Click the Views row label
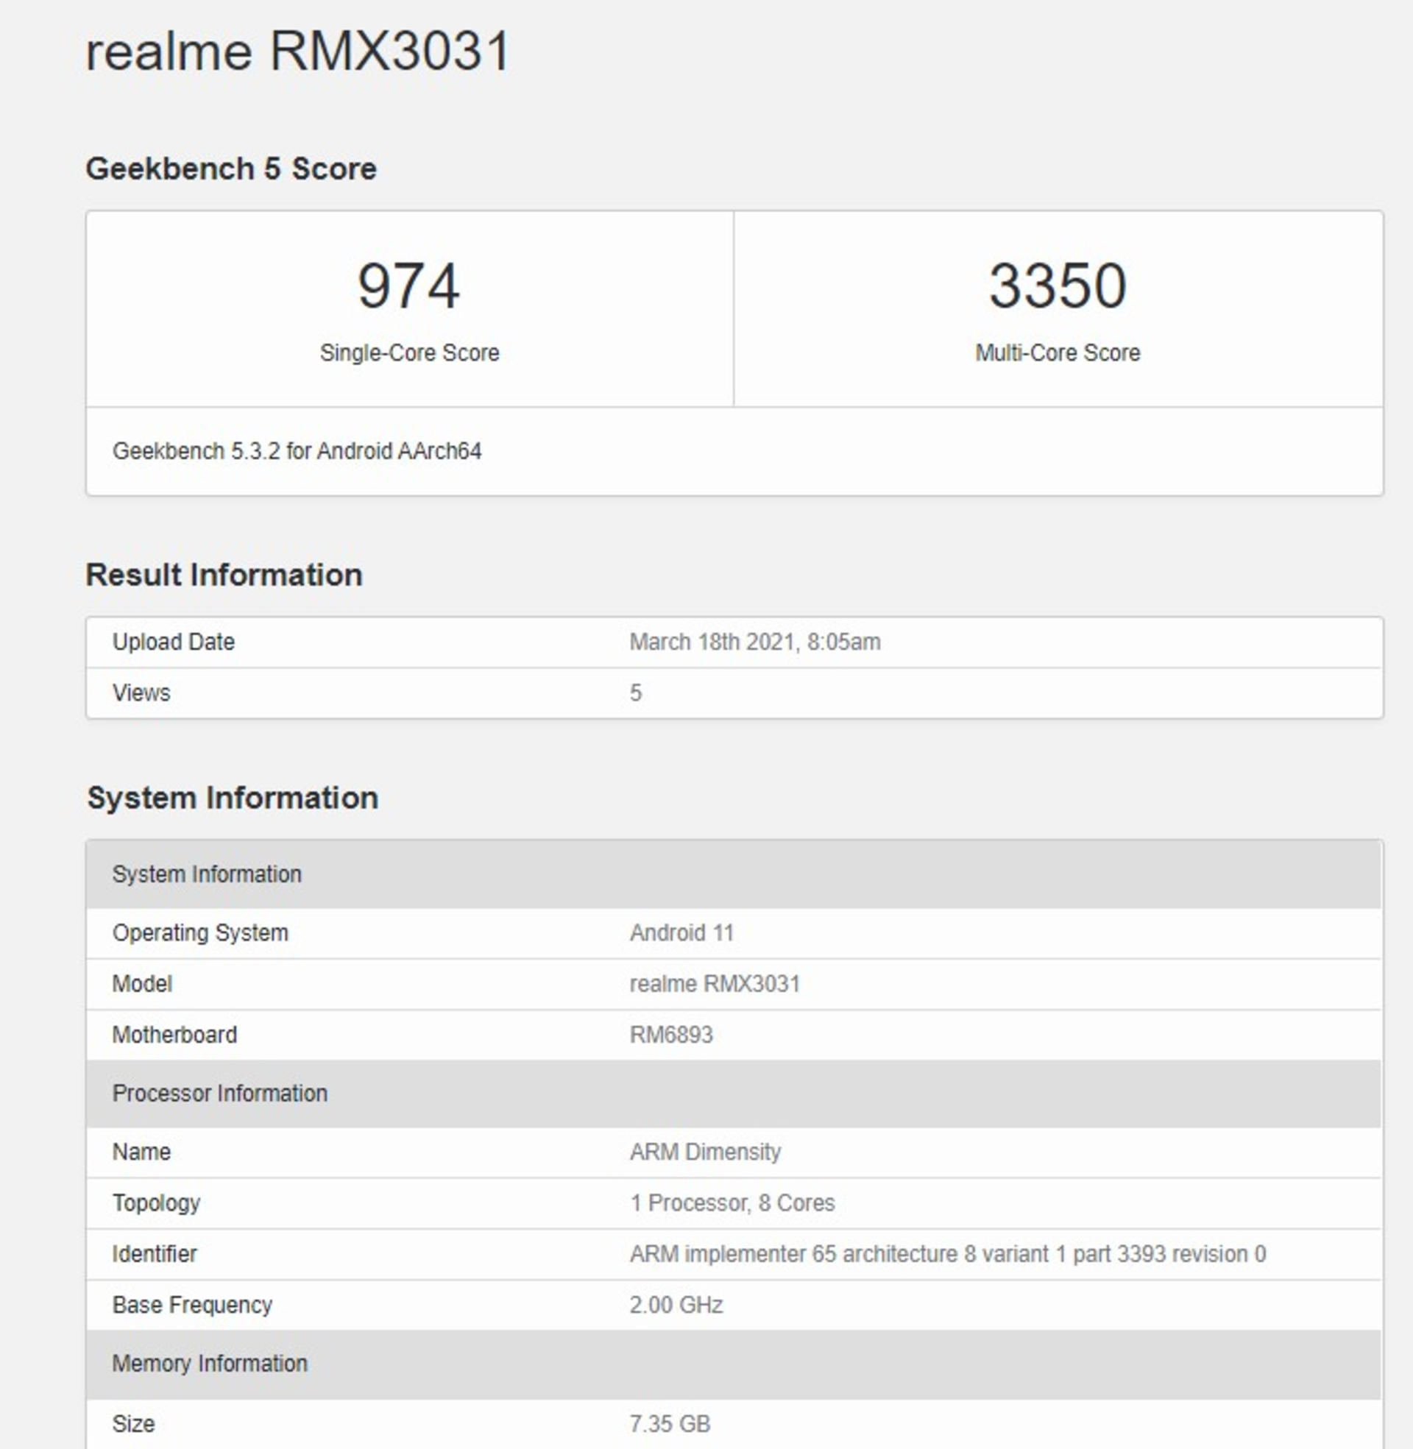This screenshot has height=1449, width=1413. (141, 693)
